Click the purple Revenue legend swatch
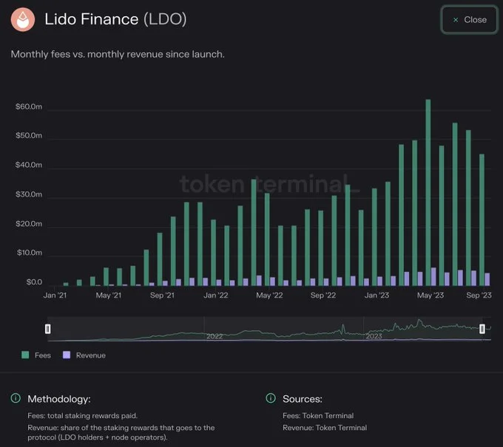Viewport: 503px width, 447px height. click(67, 355)
